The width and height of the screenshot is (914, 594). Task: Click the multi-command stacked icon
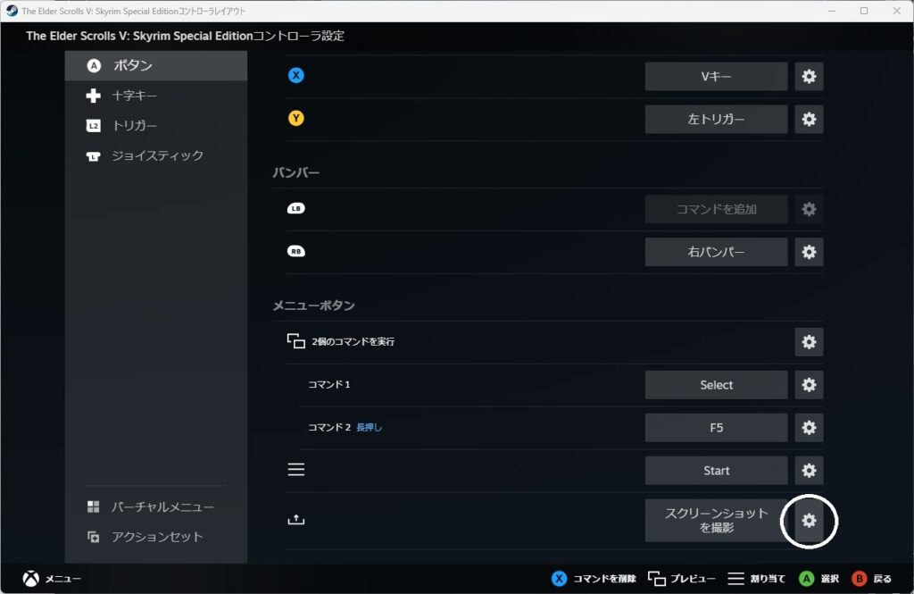pyautogui.click(x=296, y=340)
